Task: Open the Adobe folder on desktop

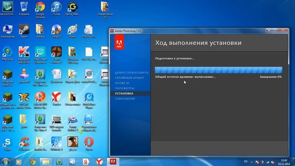Action: pos(40,31)
